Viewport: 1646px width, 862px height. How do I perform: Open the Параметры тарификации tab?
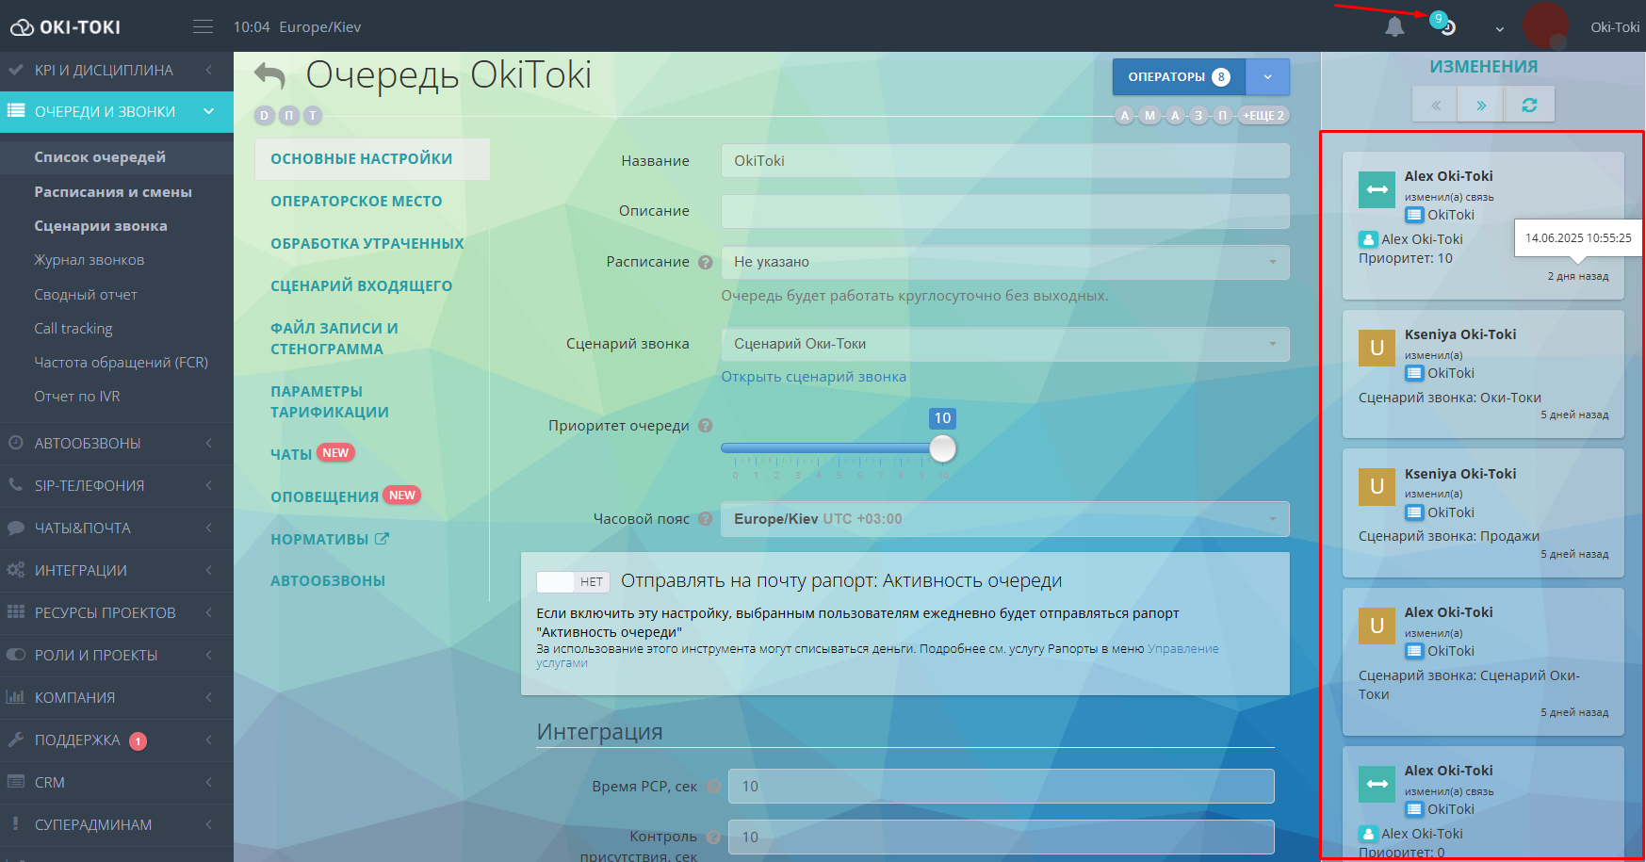(x=330, y=402)
